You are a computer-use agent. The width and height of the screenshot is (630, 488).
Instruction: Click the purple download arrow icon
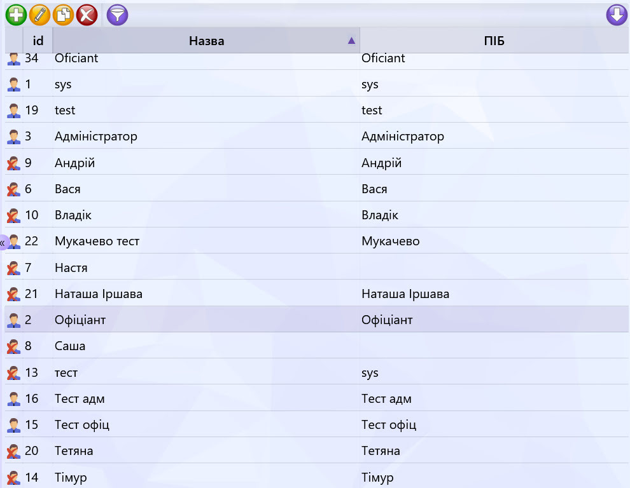click(x=617, y=15)
